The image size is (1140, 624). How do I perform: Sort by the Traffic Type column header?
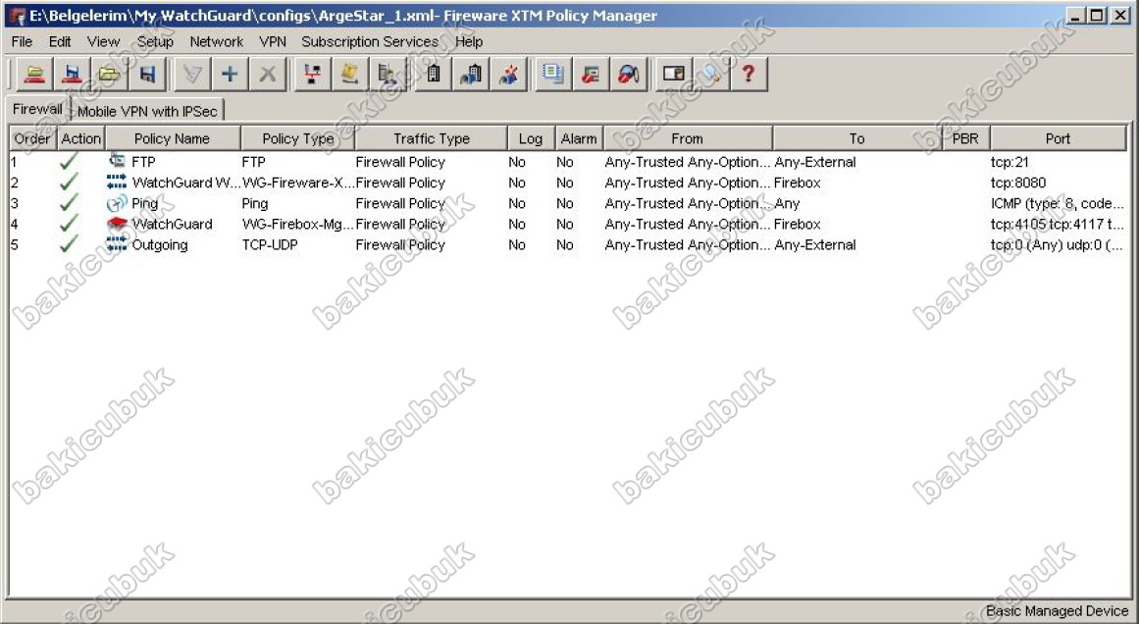click(x=431, y=138)
